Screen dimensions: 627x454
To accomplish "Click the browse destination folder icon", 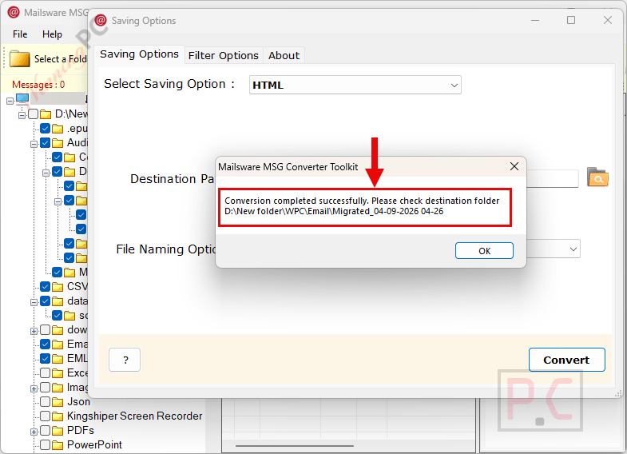I will click(597, 177).
